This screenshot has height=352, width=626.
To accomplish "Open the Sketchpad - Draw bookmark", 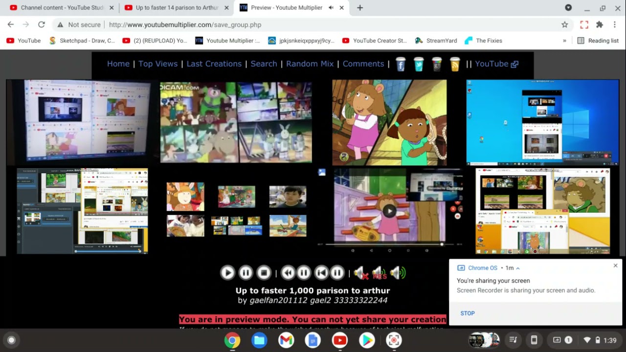I will point(82,41).
